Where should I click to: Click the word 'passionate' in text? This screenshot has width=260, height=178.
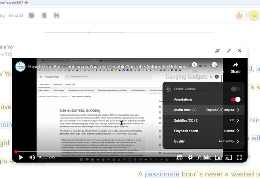coord(162,174)
